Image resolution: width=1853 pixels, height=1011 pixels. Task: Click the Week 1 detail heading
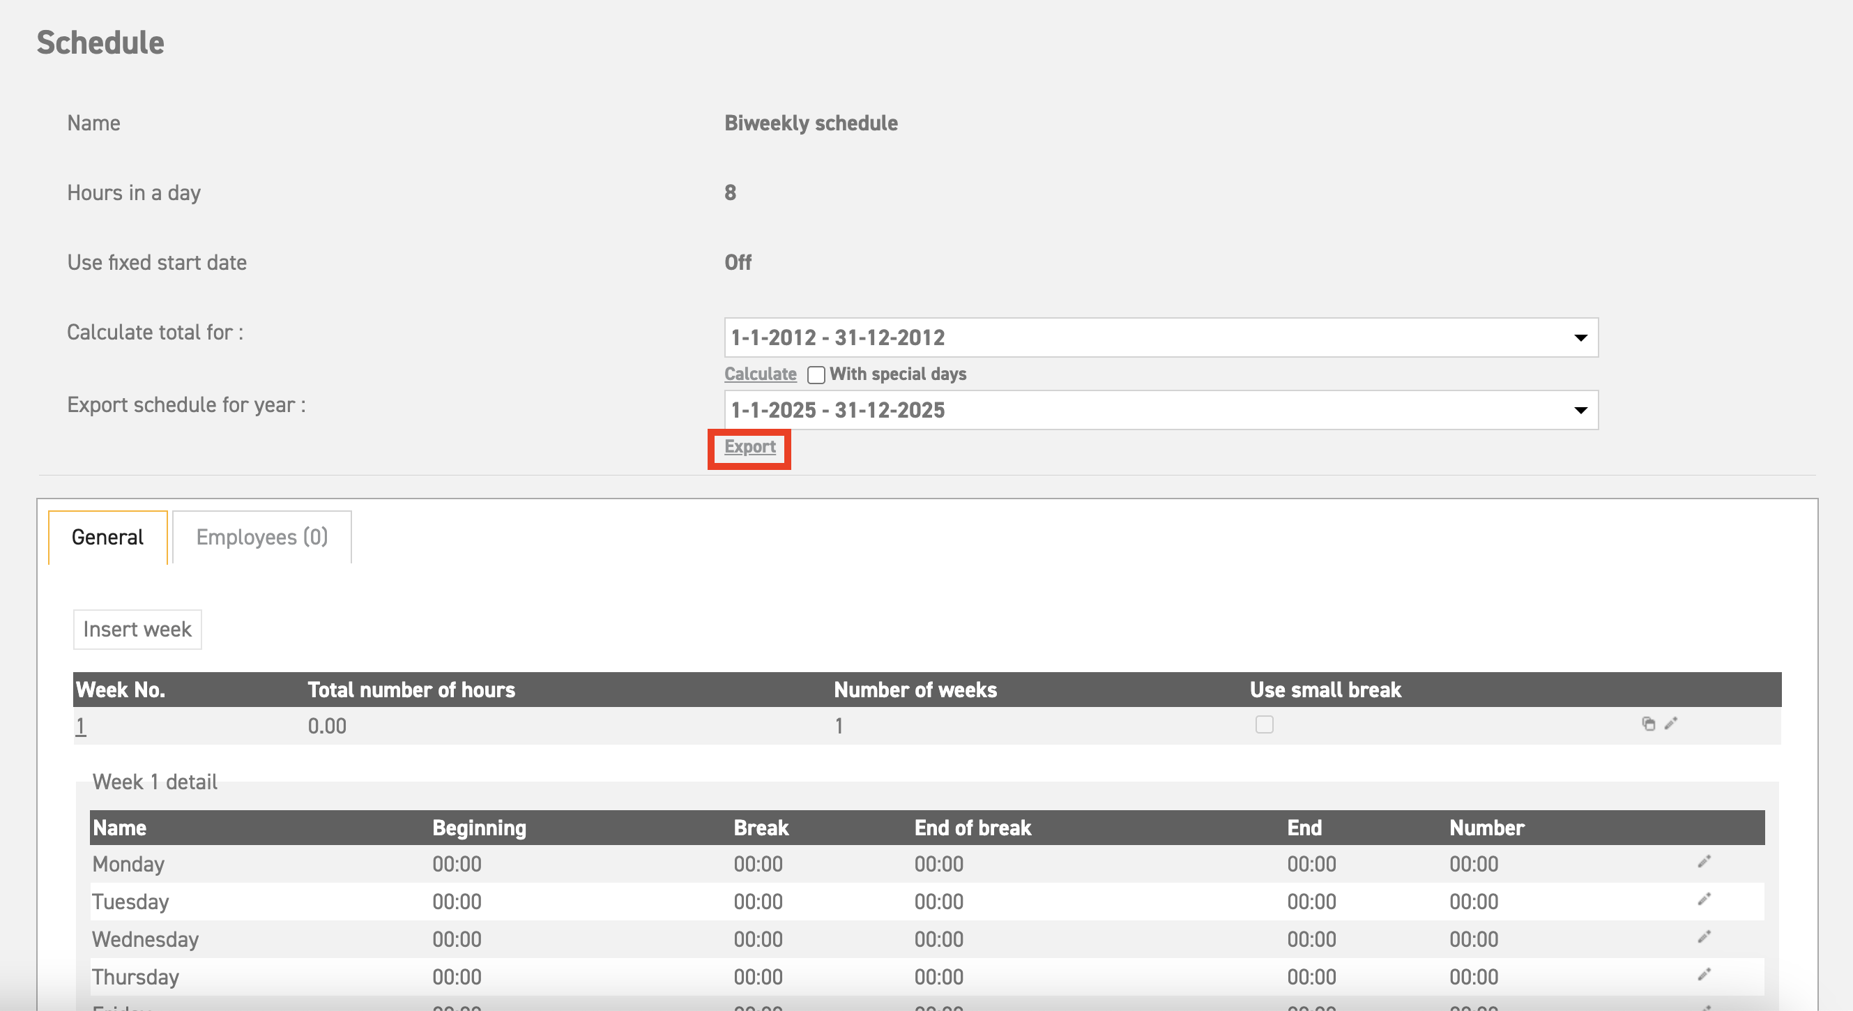155,782
